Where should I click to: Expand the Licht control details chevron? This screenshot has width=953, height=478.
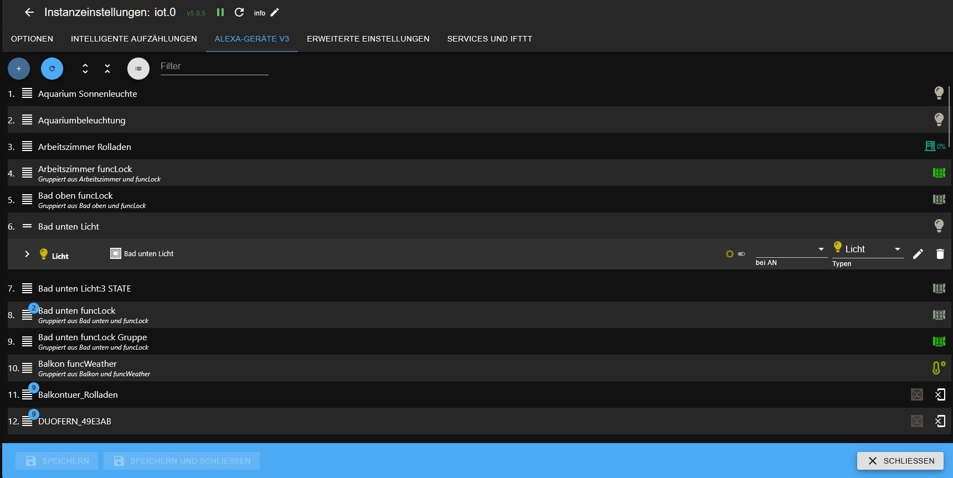[x=27, y=254]
